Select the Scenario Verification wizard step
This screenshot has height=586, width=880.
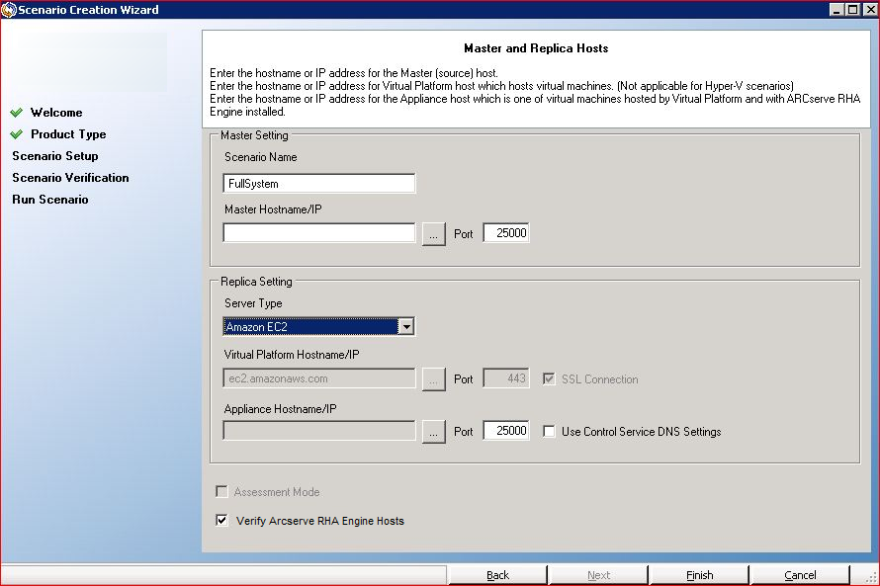point(70,178)
